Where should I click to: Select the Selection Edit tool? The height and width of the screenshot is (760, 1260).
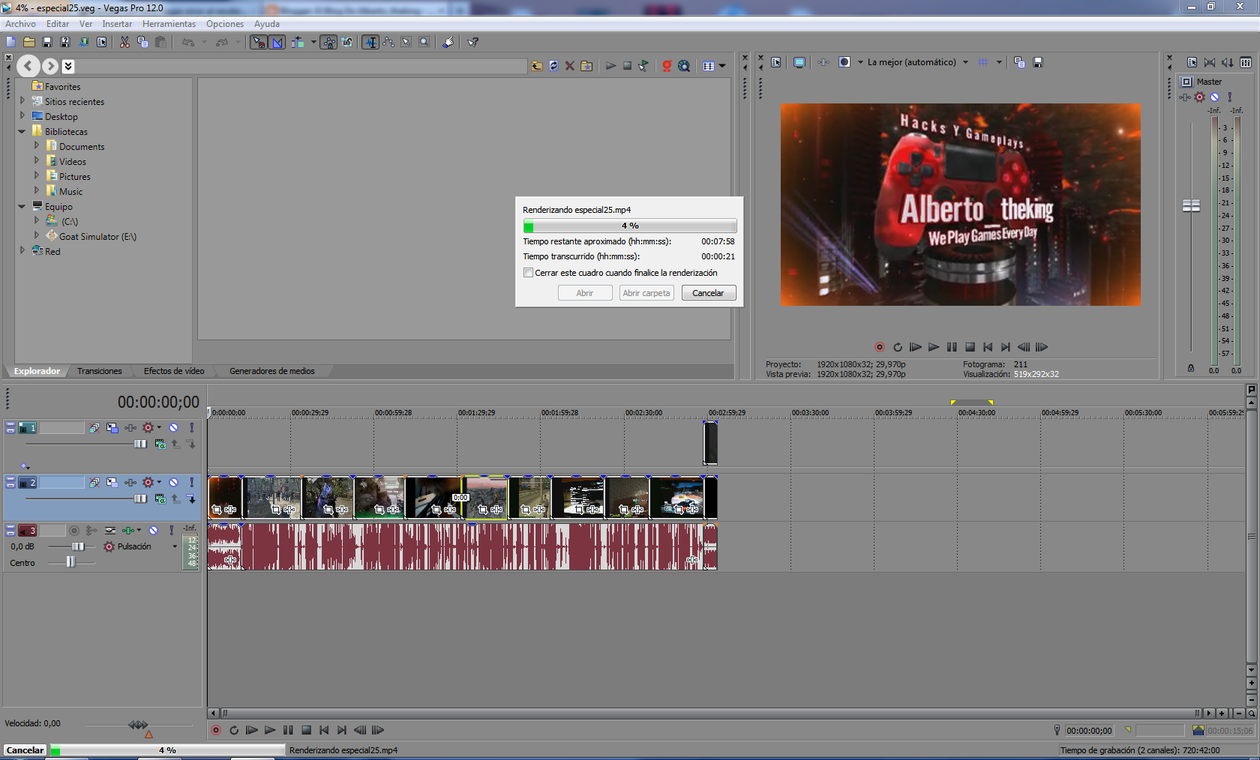406,42
